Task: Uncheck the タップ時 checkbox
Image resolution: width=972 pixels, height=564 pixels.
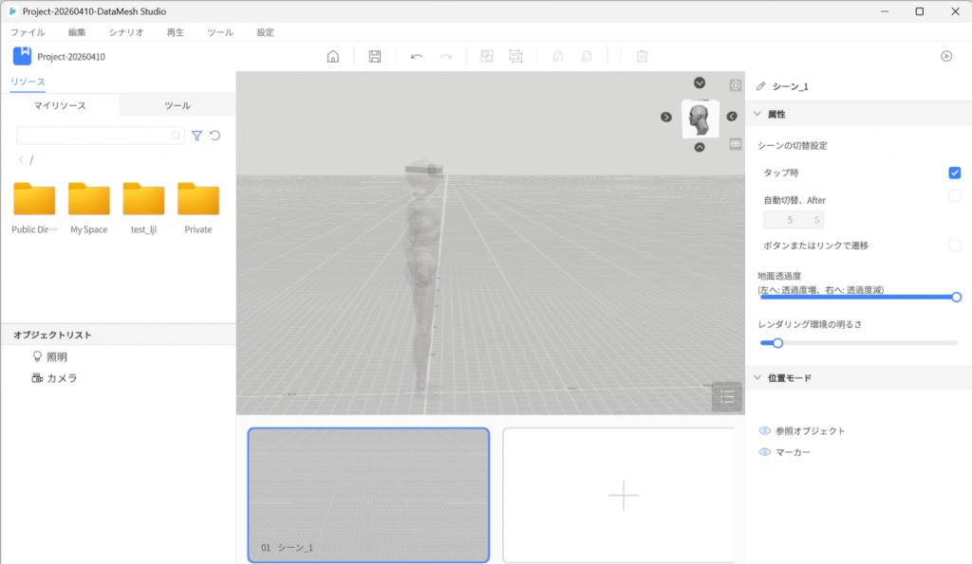Action: (954, 173)
